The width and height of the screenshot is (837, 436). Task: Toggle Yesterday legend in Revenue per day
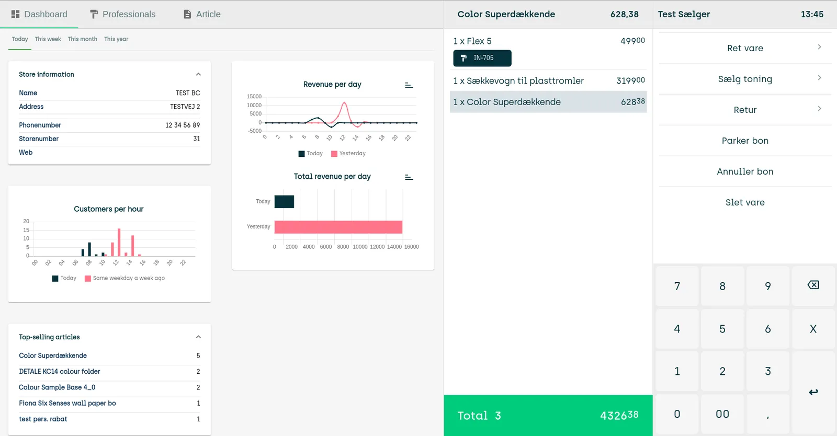coord(348,154)
